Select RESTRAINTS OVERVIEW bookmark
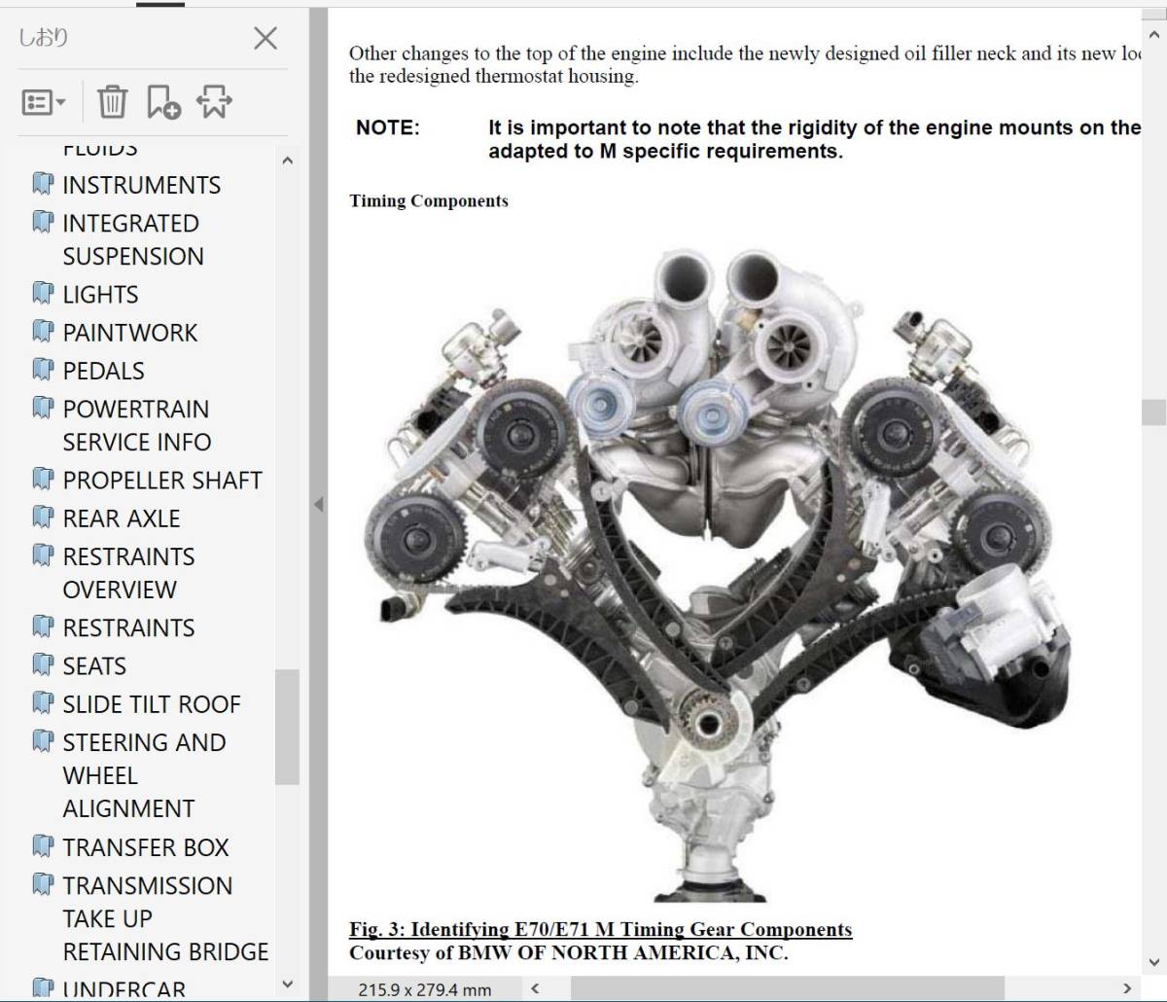 128,573
